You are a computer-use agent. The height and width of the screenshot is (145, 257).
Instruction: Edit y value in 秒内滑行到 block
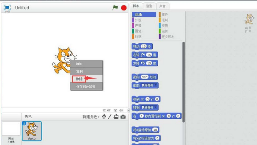pyautogui.click(x=178, y=116)
